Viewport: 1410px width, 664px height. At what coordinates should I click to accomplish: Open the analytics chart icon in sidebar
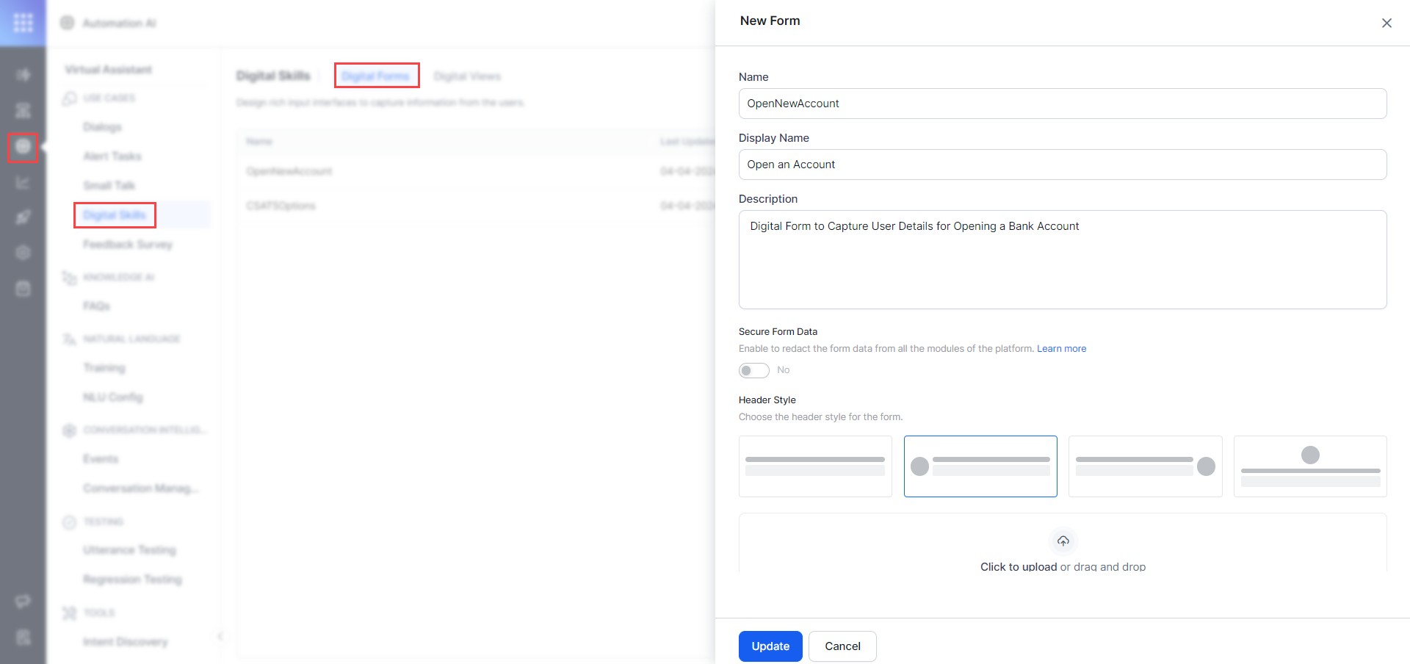(23, 183)
